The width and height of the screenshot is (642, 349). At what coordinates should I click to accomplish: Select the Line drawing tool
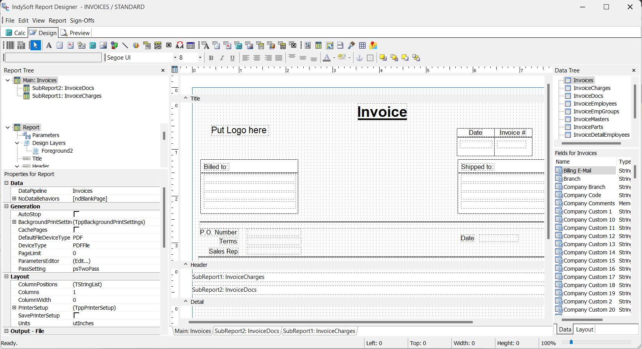(x=125, y=46)
